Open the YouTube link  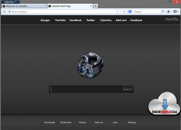[x=60, y=20]
